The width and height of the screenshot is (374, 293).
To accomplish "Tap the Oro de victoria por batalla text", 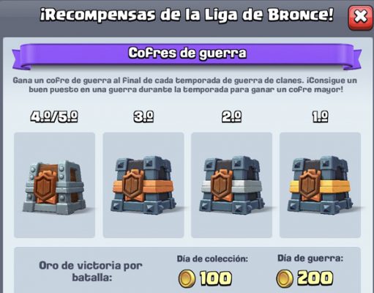I will [x=91, y=271].
